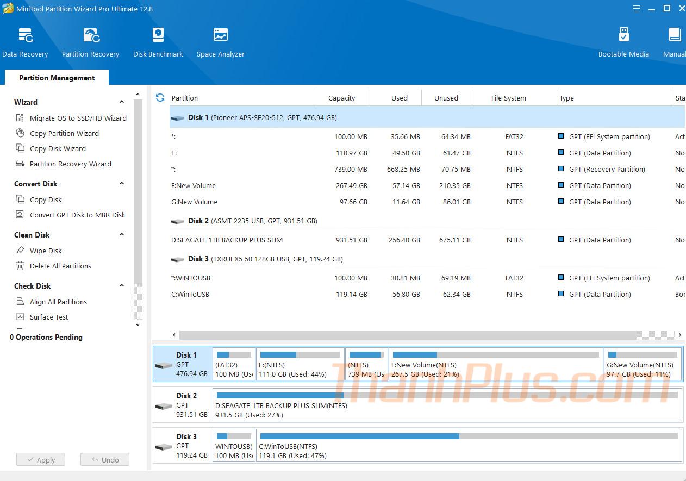
Task: Launch Partition Recovery from the toolbar
Action: (x=90, y=42)
